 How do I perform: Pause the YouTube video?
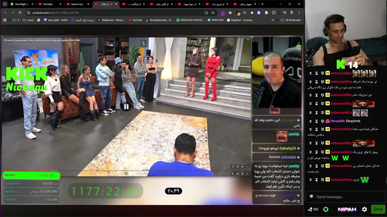pos(126,106)
